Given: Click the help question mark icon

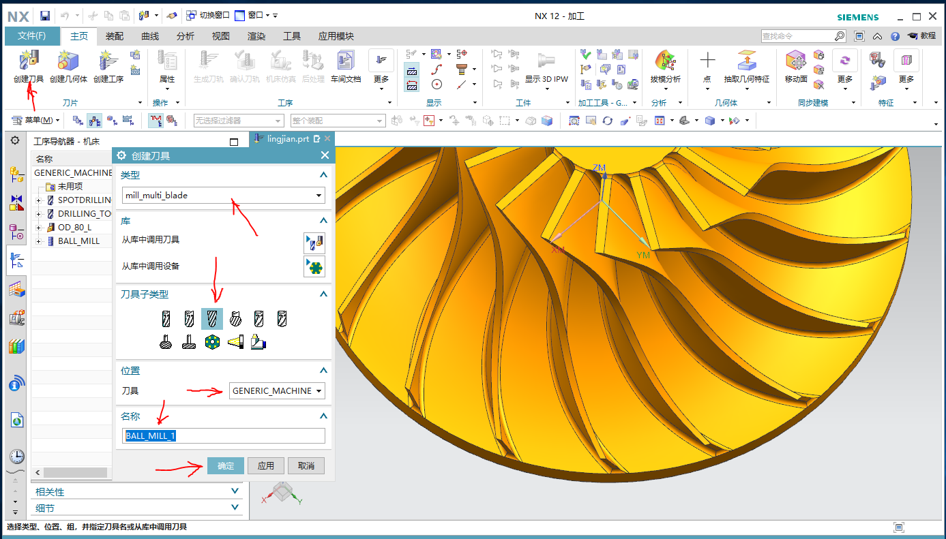Looking at the screenshot, I should pyautogui.click(x=895, y=36).
